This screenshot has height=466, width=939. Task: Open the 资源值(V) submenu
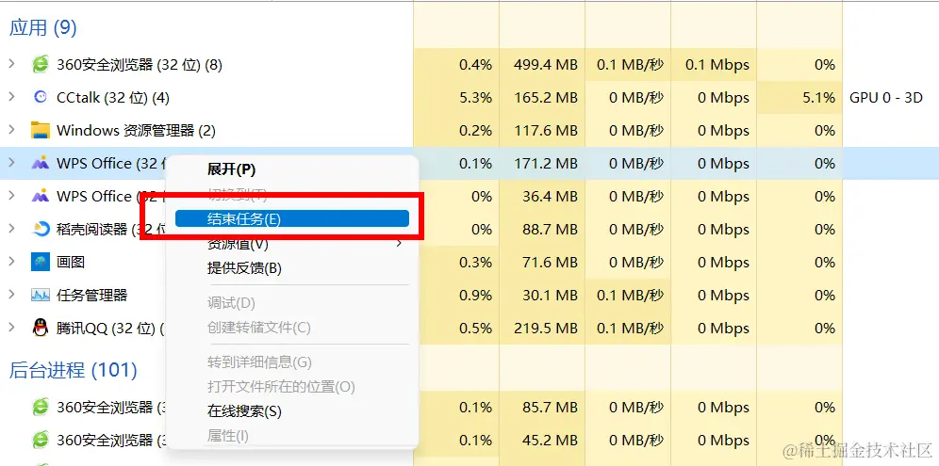coord(291,244)
